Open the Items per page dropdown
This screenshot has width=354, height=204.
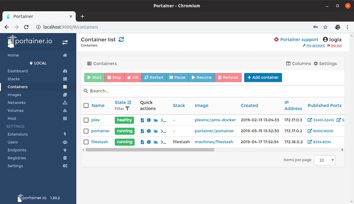click(324, 160)
